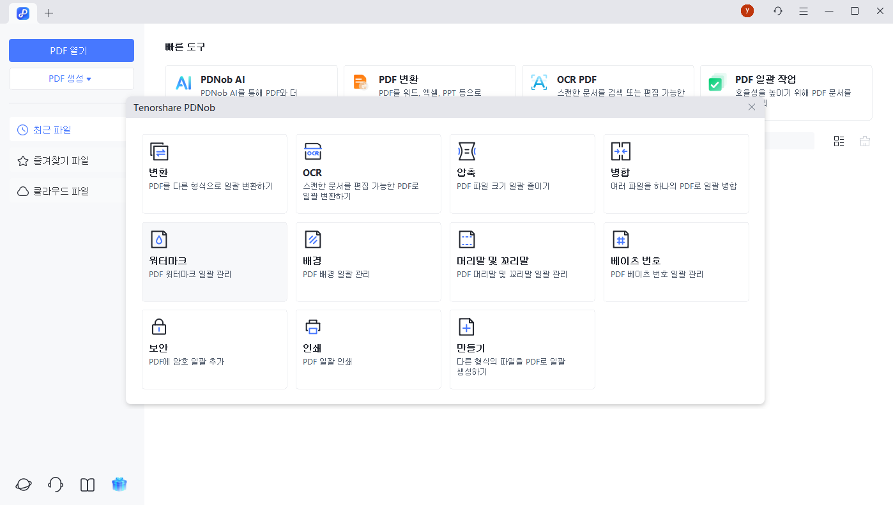Image resolution: width=893 pixels, height=505 pixels.
Task: Select the 인쇄 batch print tool
Action: pyautogui.click(x=368, y=349)
